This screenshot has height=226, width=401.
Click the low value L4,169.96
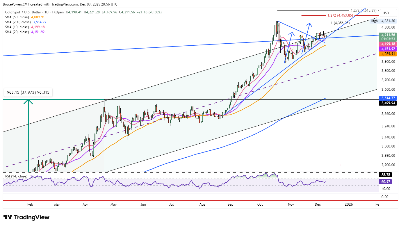(109, 12)
